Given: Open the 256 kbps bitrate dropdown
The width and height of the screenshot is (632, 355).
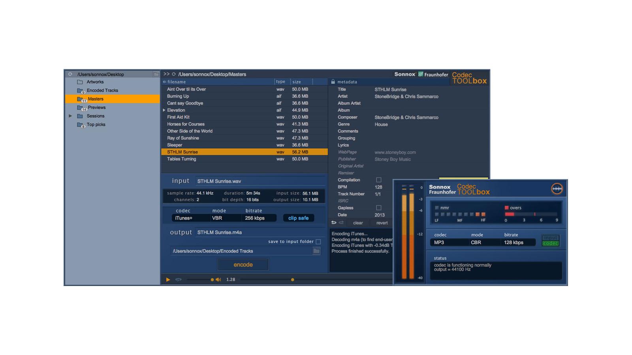Looking at the screenshot, I should pos(259,218).
